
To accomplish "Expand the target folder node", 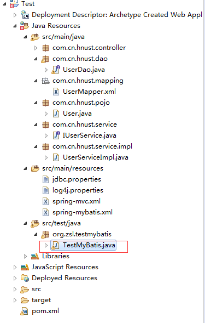I will [x=15, y=300].
